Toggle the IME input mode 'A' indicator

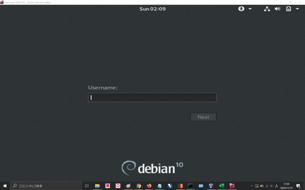(277, 186)
